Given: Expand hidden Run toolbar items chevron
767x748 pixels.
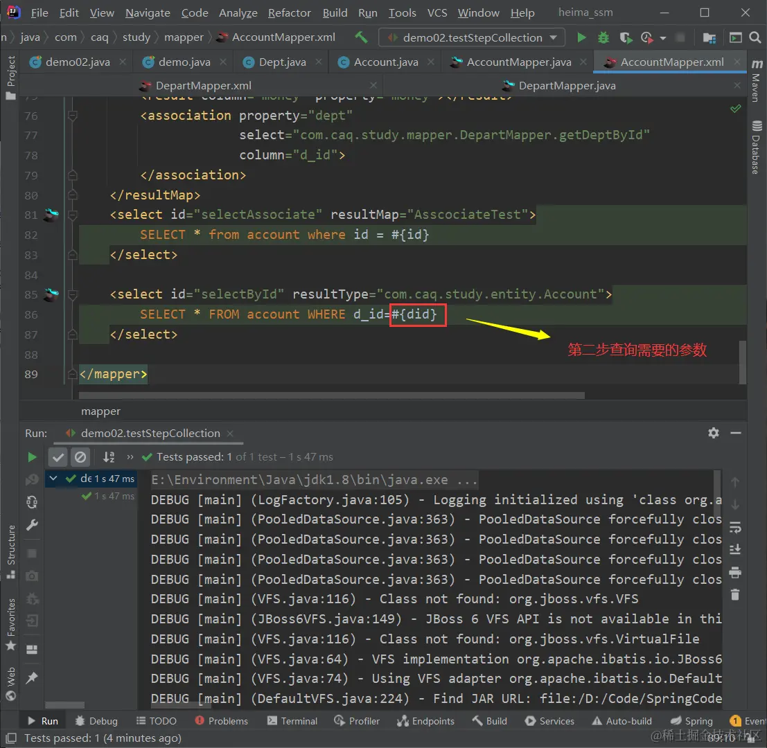Looking at the screenshot, I should point(130,457).
